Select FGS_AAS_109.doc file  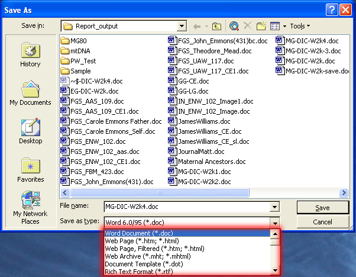(92, 101)
